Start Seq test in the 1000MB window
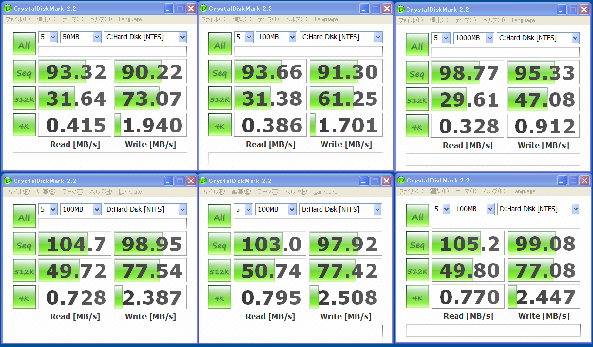 point(417,73)
